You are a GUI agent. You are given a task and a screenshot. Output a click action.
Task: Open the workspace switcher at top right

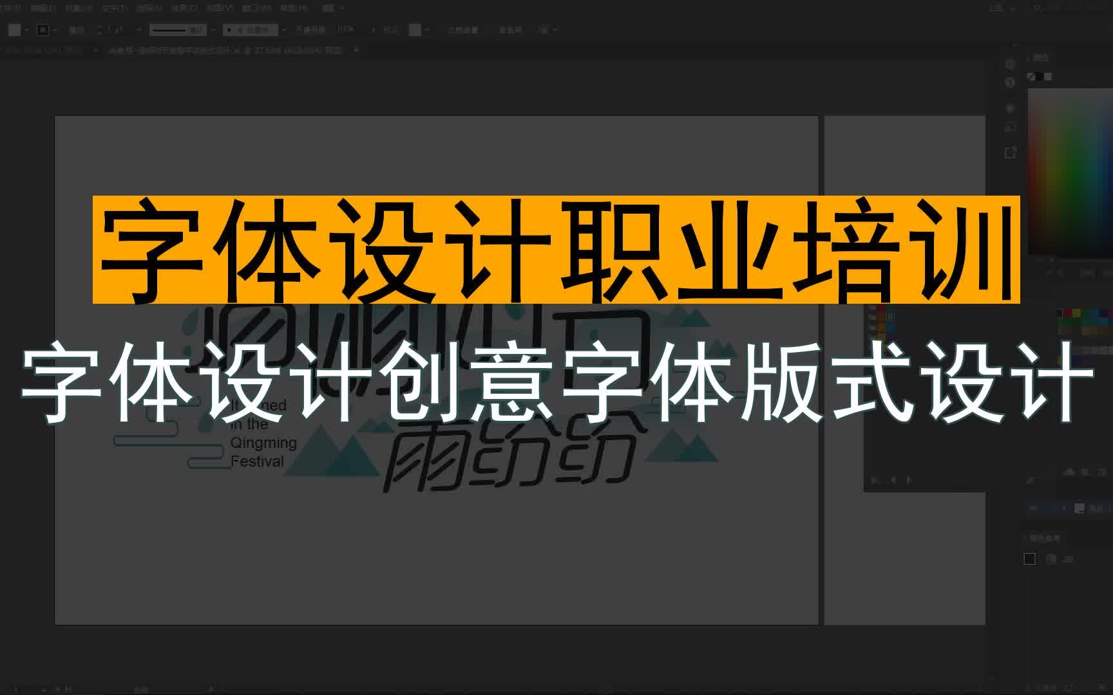tap(1002, 8)
